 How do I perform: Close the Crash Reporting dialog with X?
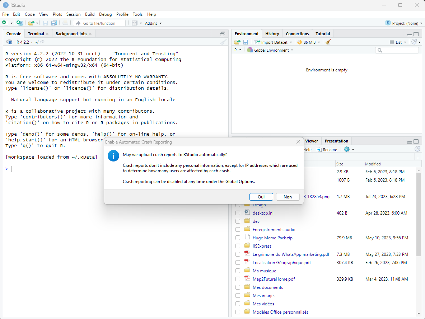click(x=298, y=142)
